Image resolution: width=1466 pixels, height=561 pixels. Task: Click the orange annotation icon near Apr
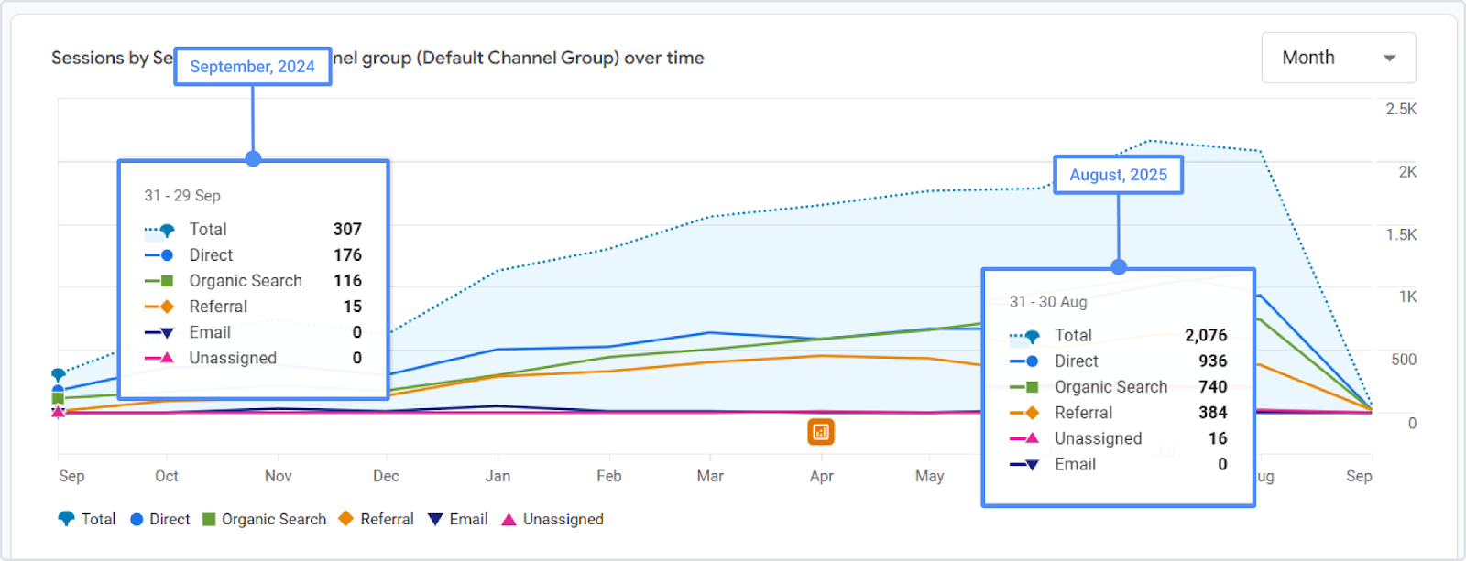tap(821, 432)
